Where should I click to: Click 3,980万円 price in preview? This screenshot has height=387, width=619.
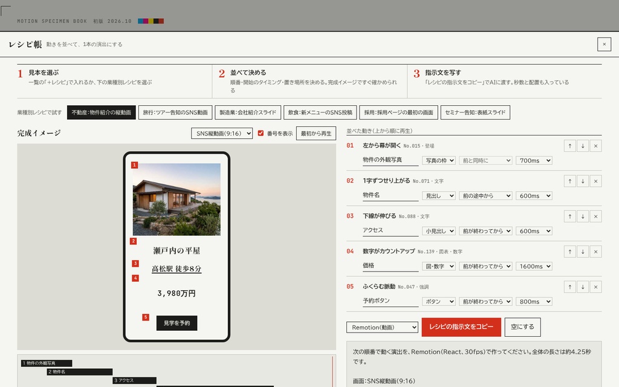point(177,293)
